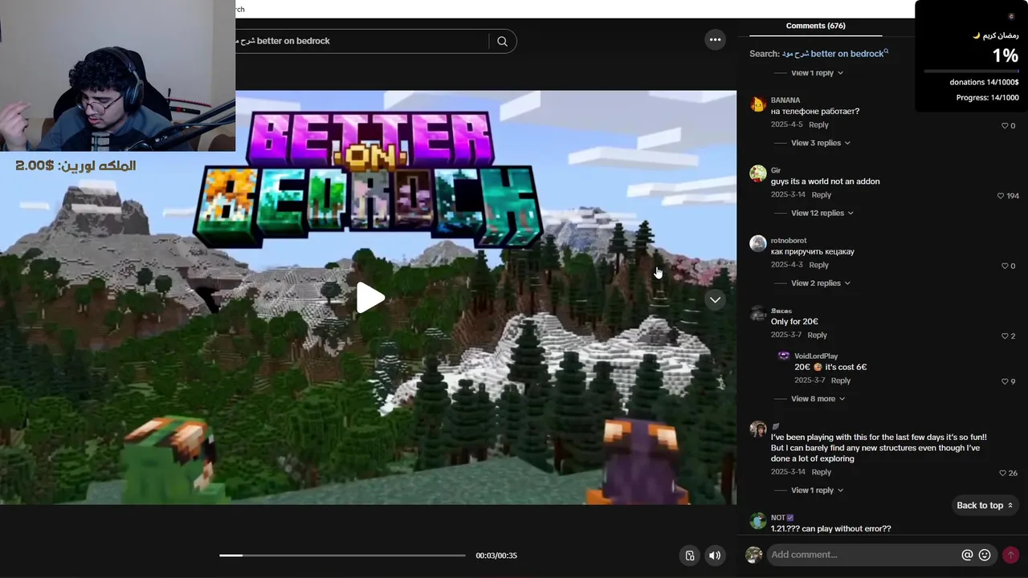Insert a mention with the @ icon
The height and width of the screenshot is (578, 1028).
(x=967, y=555)
